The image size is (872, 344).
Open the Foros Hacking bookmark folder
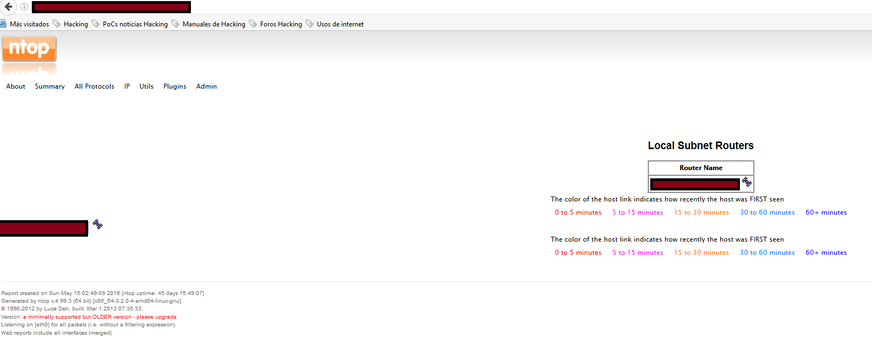pos(281,24)
